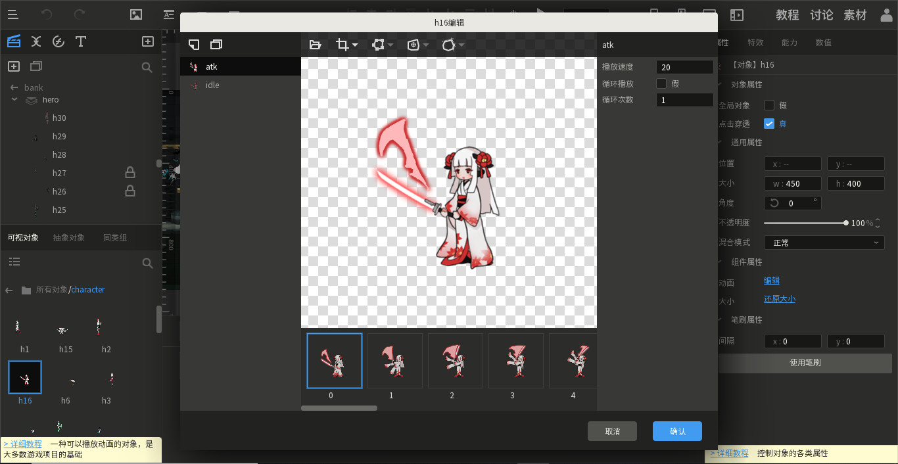Click the 确认 button to confirm

(676, 431)
